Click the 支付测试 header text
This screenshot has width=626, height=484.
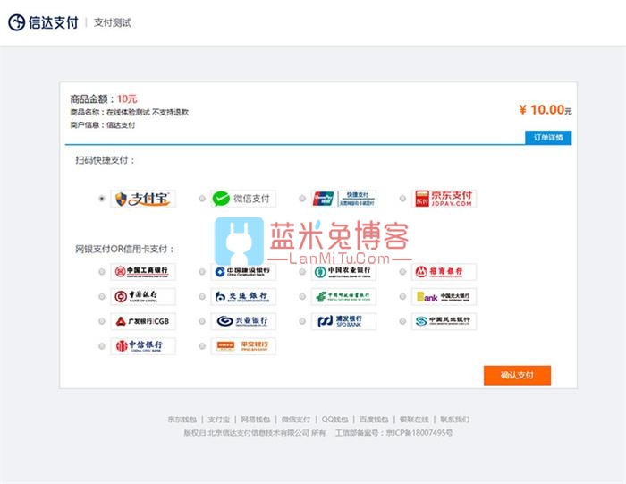point(113,22)
